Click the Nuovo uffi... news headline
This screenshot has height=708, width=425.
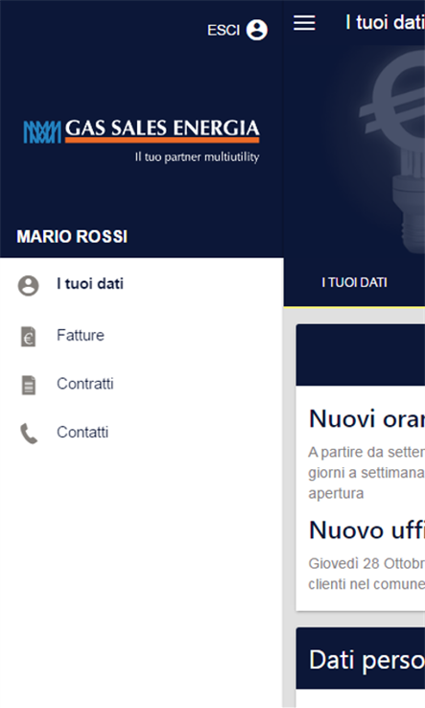pyautogui.click(x=366, y=530)
